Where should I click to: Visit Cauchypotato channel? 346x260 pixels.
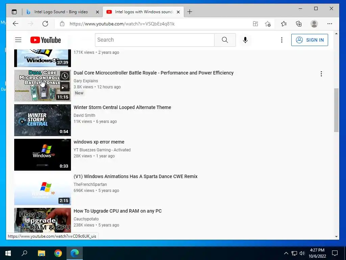[x=86, y=219]
